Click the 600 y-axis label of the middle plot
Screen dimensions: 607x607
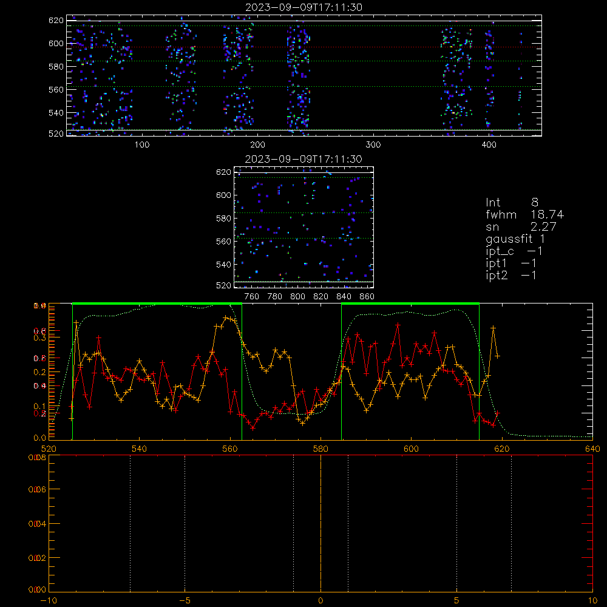[x=223, y=195]
